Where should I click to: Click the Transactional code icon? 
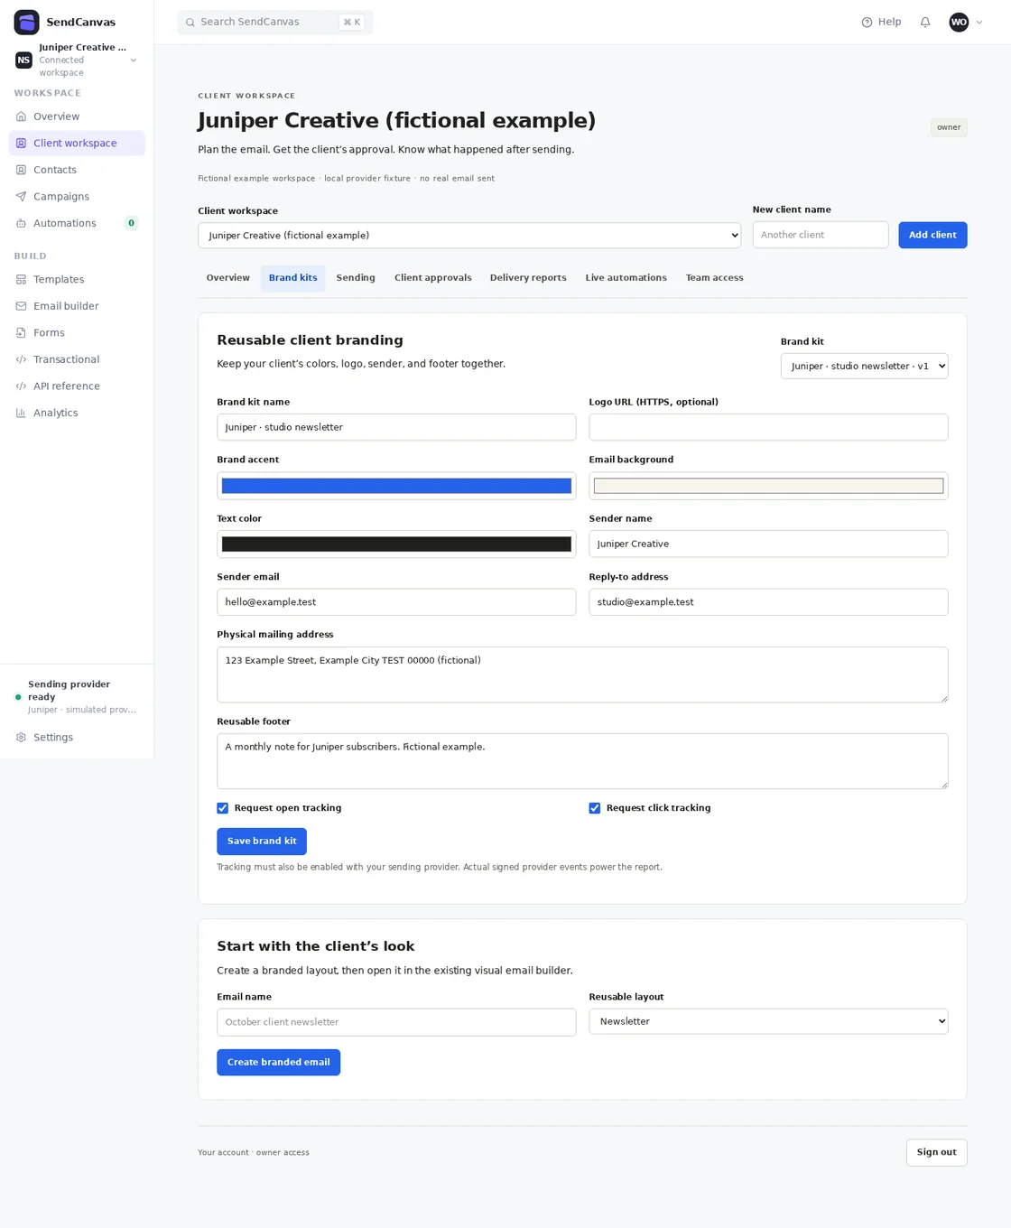[x=21, y=359]
